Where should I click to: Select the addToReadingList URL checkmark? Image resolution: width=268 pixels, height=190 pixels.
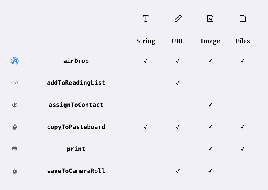[178, 83]
